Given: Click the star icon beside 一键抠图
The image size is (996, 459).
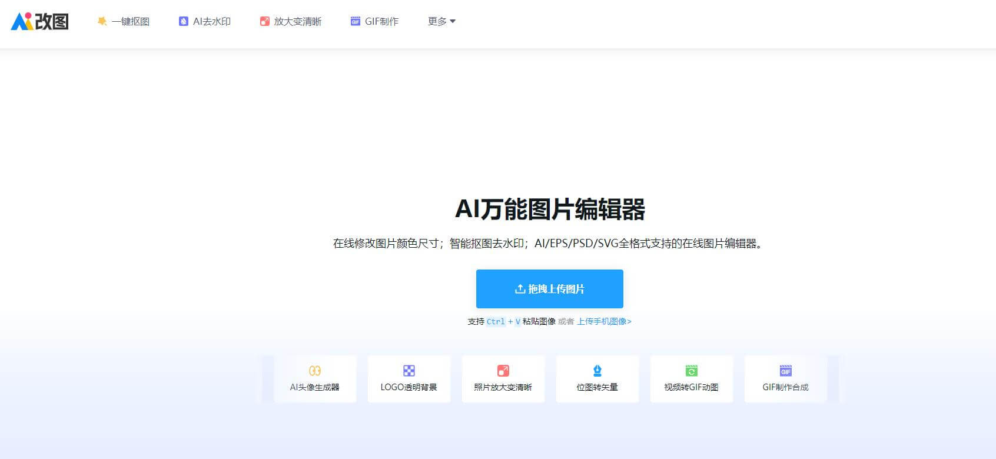Looking at the screenshot, I should tap(102, 21).
